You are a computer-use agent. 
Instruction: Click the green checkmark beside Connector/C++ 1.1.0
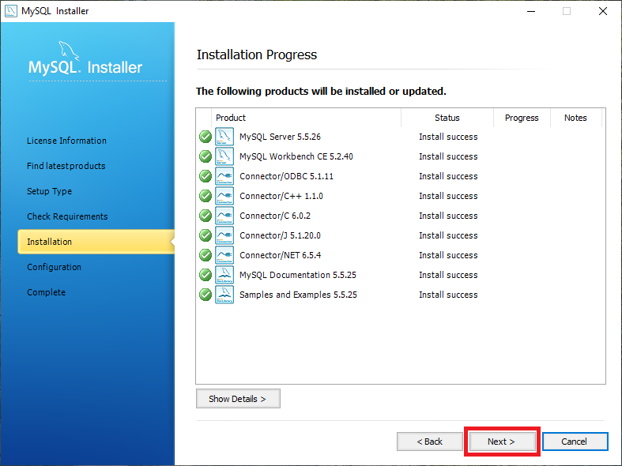coord(205,196)
